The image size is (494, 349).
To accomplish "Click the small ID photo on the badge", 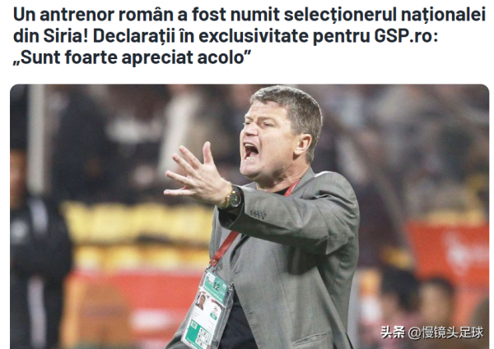I will click(x=200, y=301).
